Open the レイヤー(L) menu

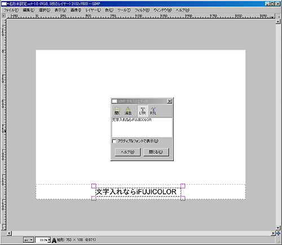[x=93, y=10]
